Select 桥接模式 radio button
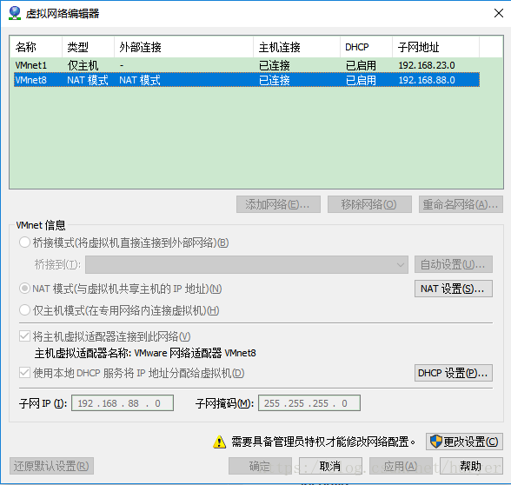The image size is (511, 485). [24, 242]
